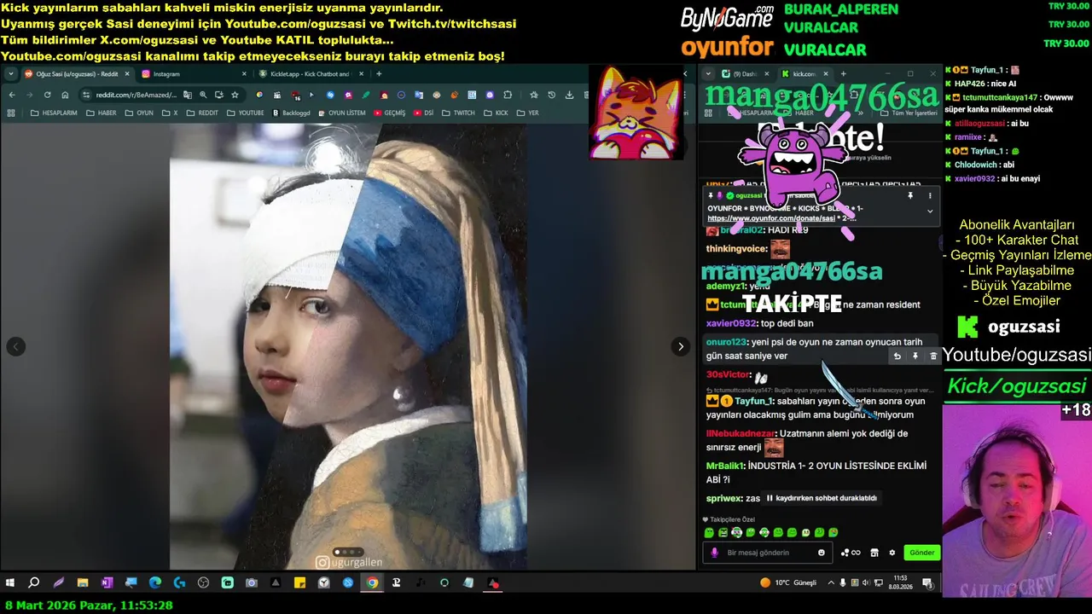Open Windows taskbar search

pyautogui.click(x=34, y=583)
